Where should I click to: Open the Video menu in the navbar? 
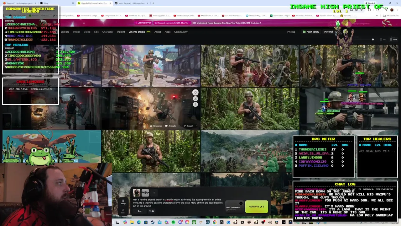click(87, 32)
